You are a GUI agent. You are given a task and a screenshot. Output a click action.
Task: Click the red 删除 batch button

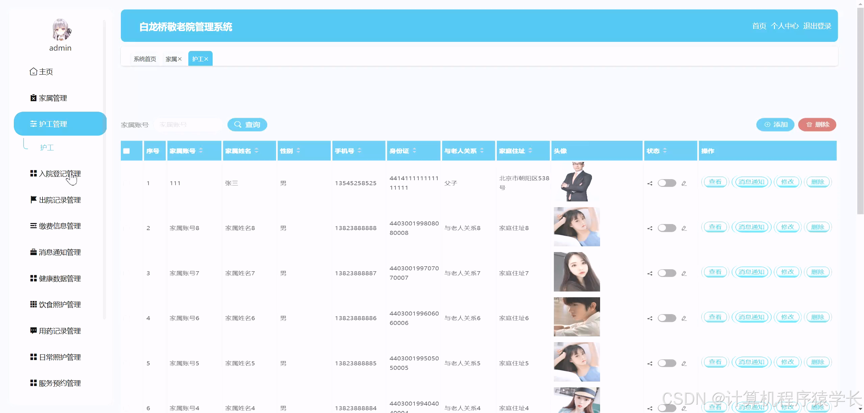click(817, 125)
